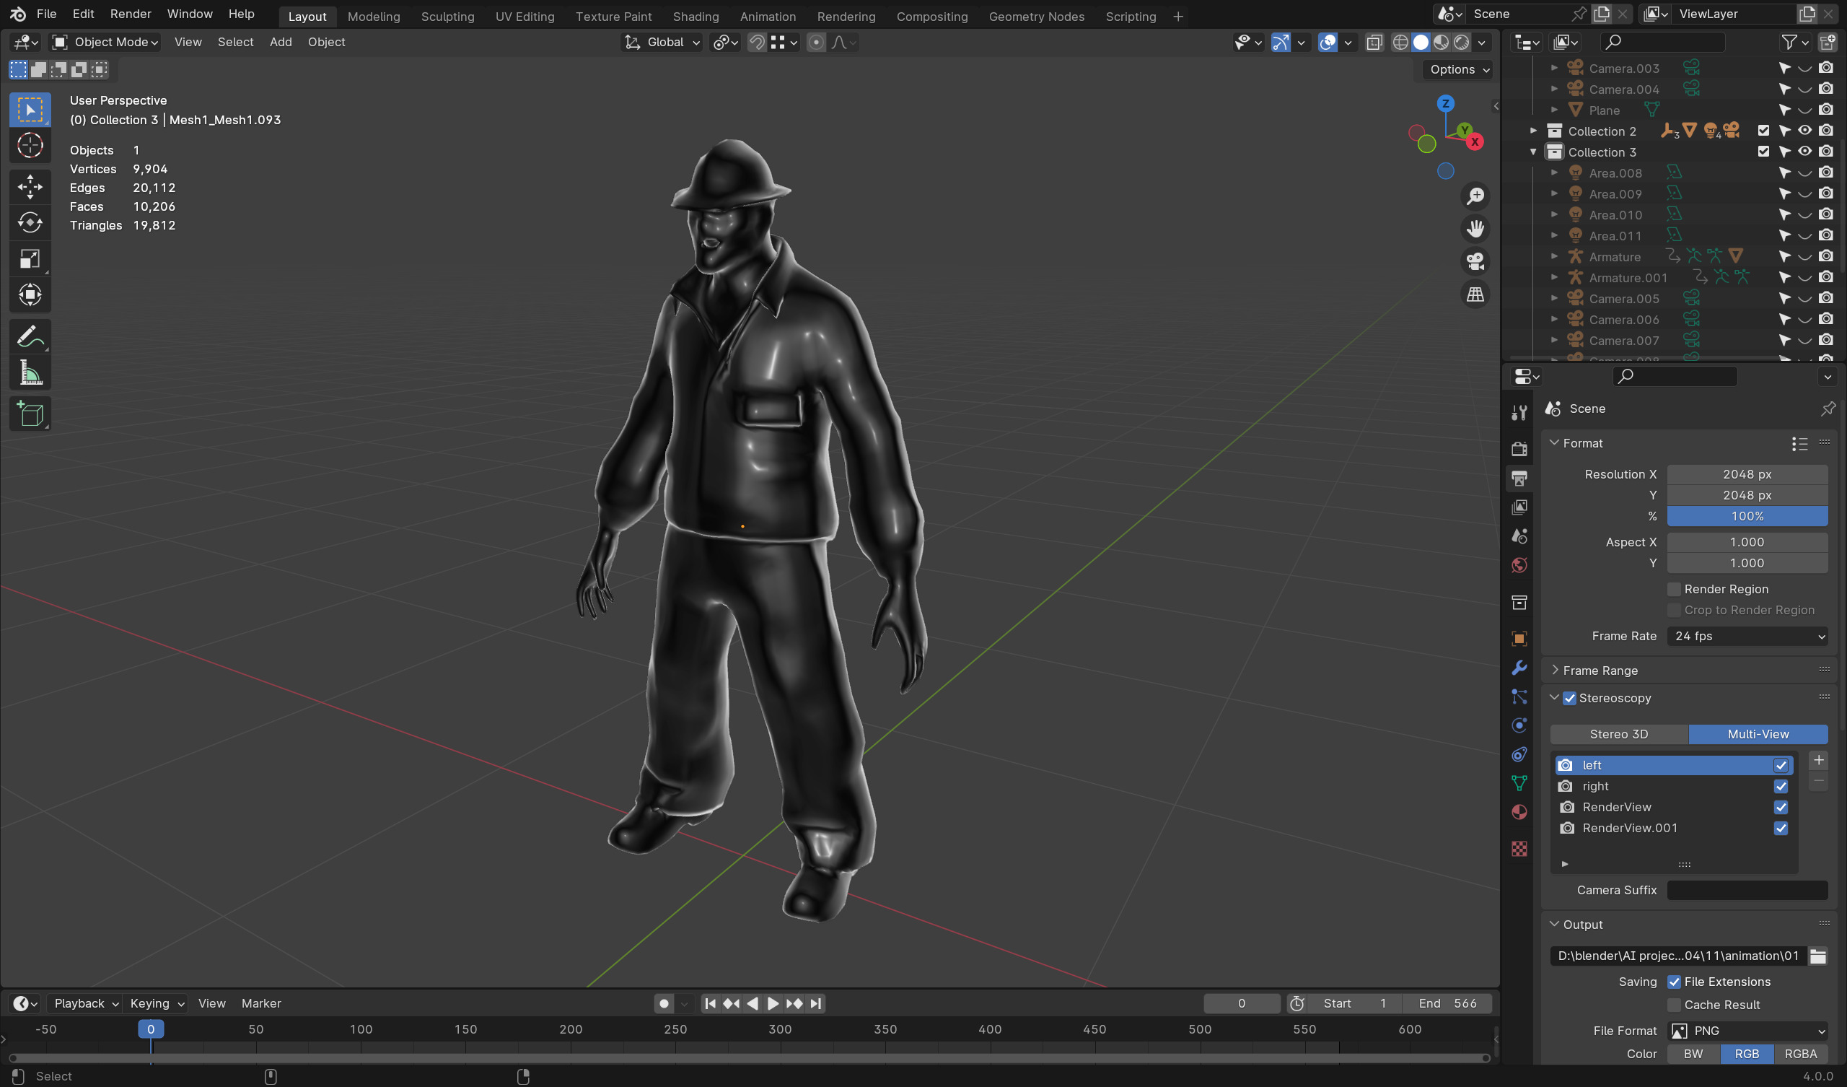Open the World properties tab

click(1519, 564)
